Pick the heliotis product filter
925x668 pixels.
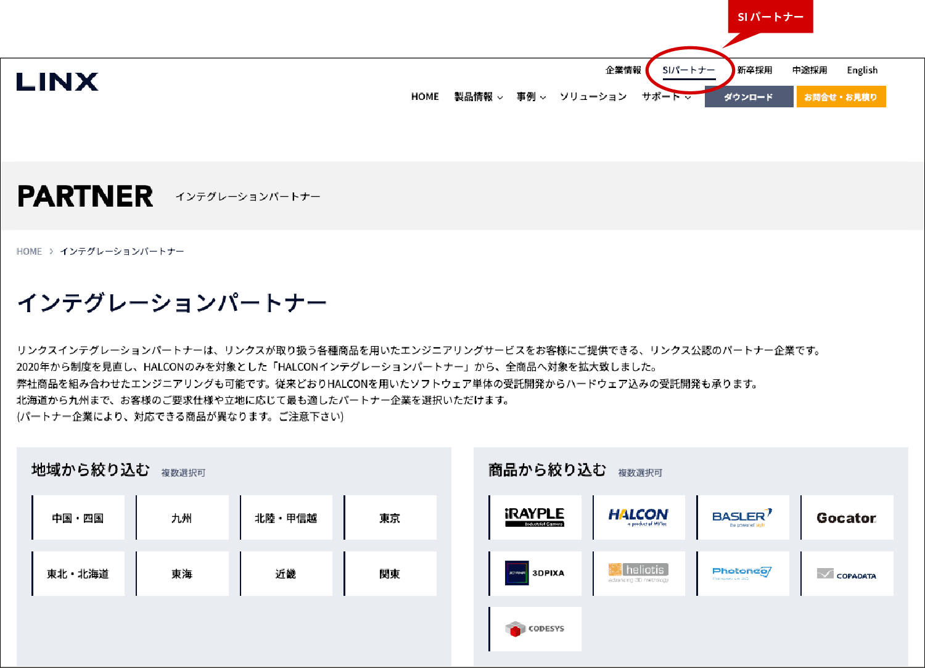[x=639, y=573]
